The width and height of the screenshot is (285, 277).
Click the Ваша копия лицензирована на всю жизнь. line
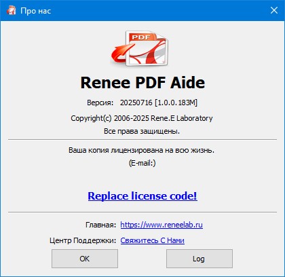point(141,150)
